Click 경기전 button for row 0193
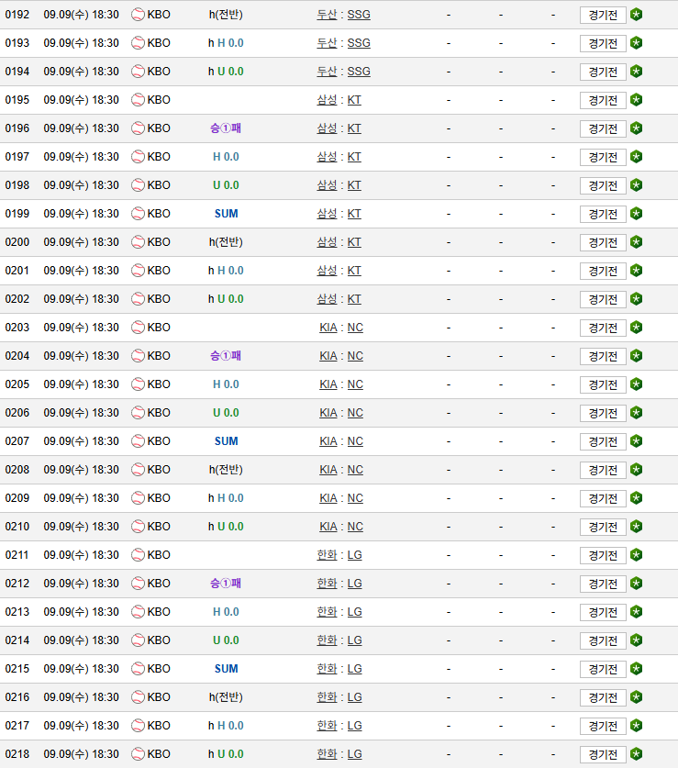This screenshot has height=768, width=678. pyautogui.click(x=603, y=44)
